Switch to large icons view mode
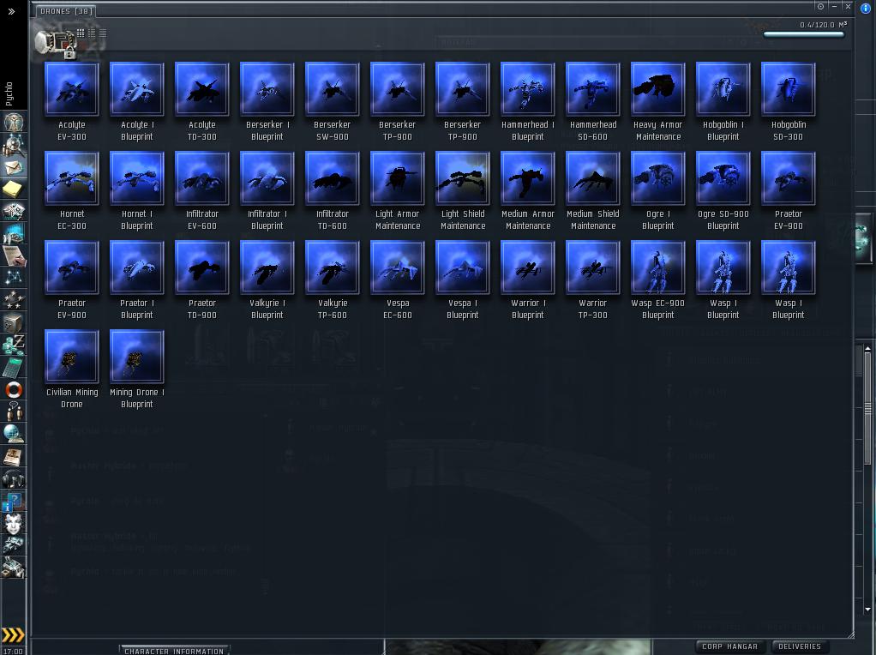876x655 pixels. (x=81, y=33)
